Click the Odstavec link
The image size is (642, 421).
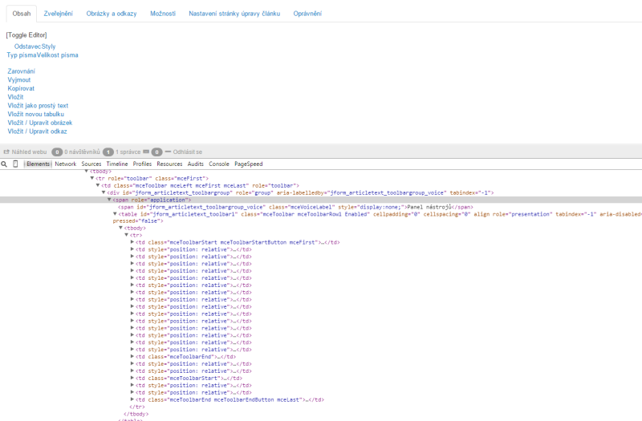[28, 47]
